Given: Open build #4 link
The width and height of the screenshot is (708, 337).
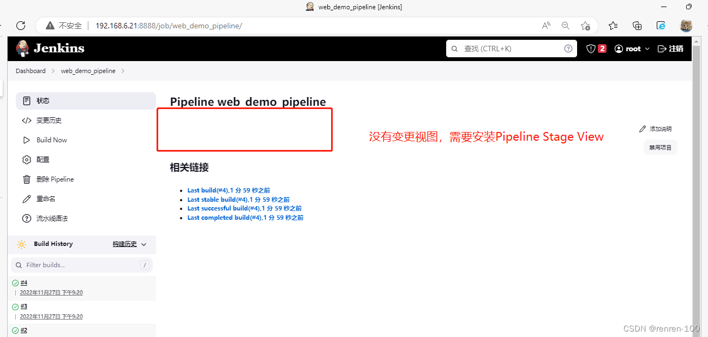Looking at the screenshot, I should click(x=24, y=282).
